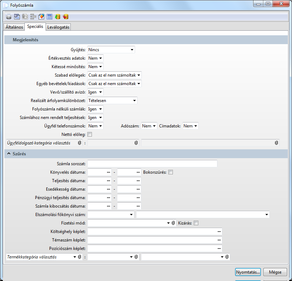
Task: Click the Nyomtatás... button
Action: (x=248, y=272)
